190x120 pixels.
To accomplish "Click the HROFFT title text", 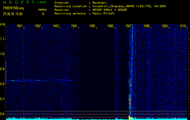I will coord(19,2).
